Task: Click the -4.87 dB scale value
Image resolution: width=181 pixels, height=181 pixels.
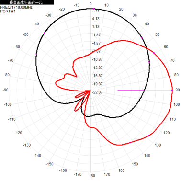Action: coord(96,43)
